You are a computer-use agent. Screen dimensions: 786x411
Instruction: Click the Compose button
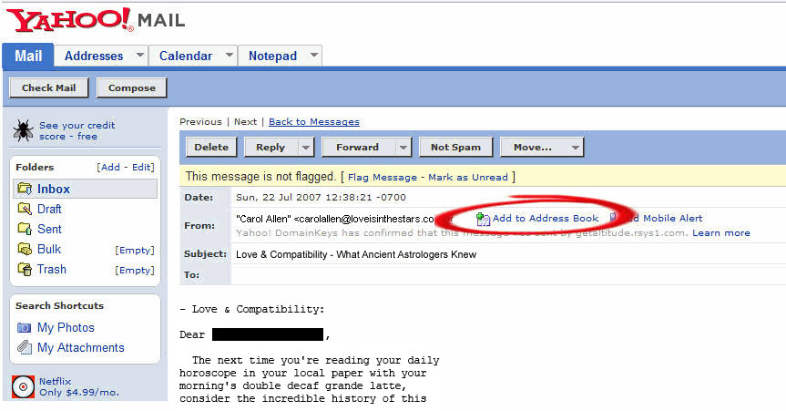132,87
